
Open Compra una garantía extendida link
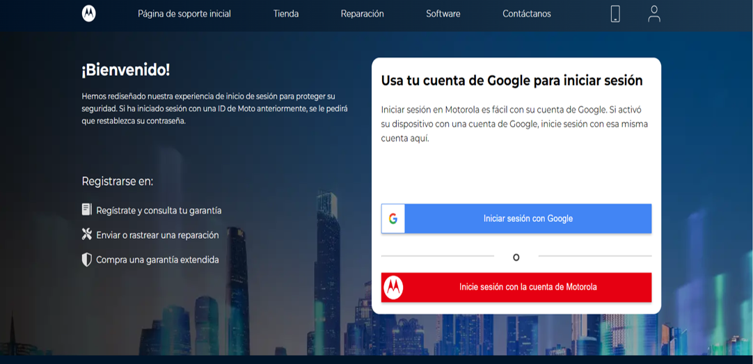[x=157, y=260]
